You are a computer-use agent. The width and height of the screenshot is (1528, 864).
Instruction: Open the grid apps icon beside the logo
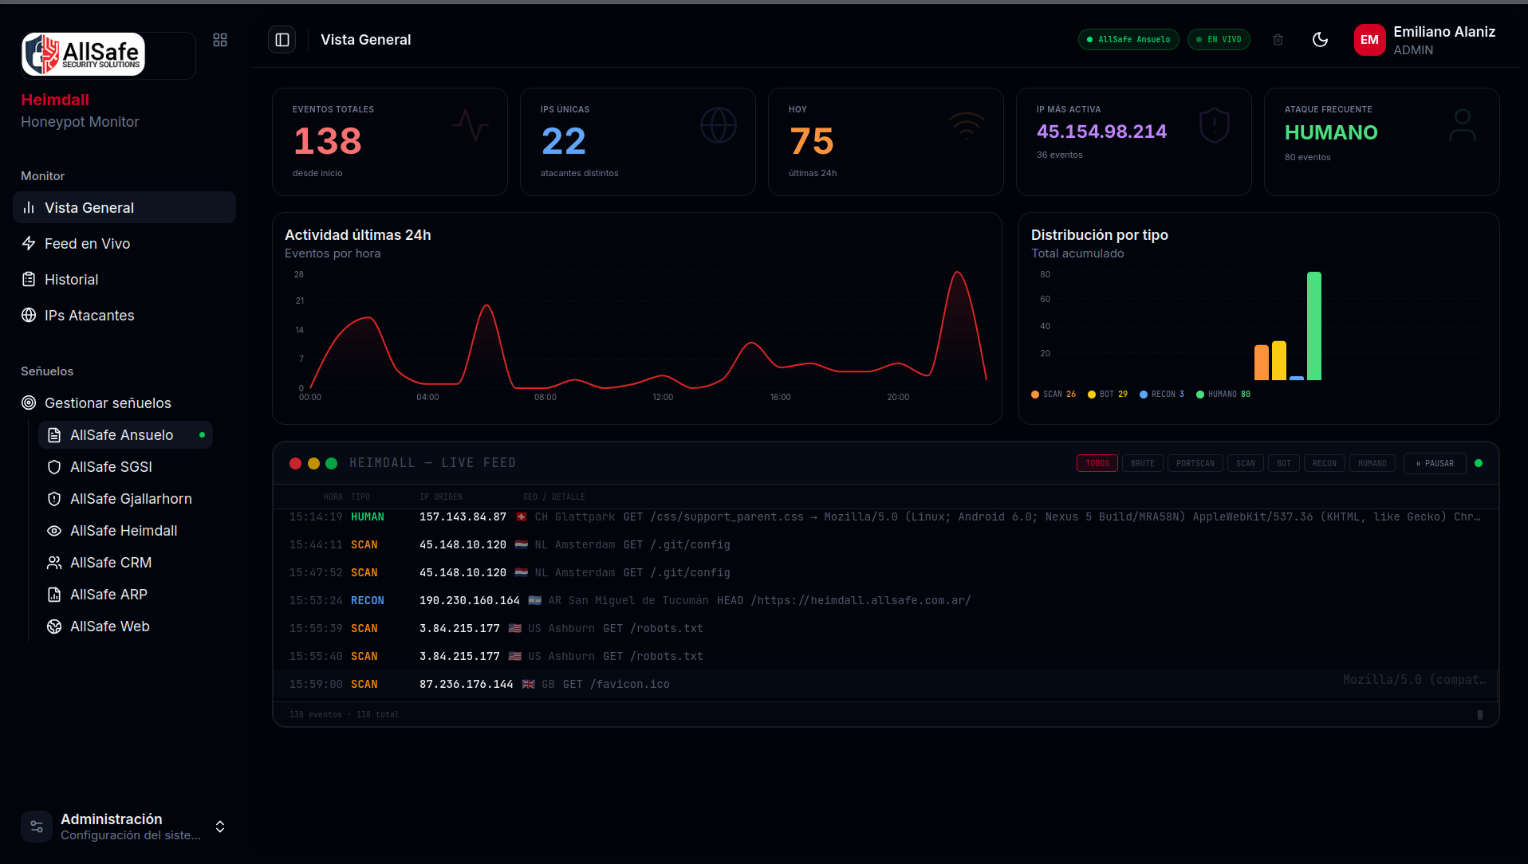(220, 40)
